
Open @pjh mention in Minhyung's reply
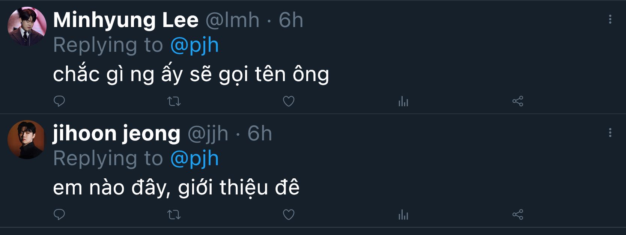pyautogui.click(x=194, y=45)
